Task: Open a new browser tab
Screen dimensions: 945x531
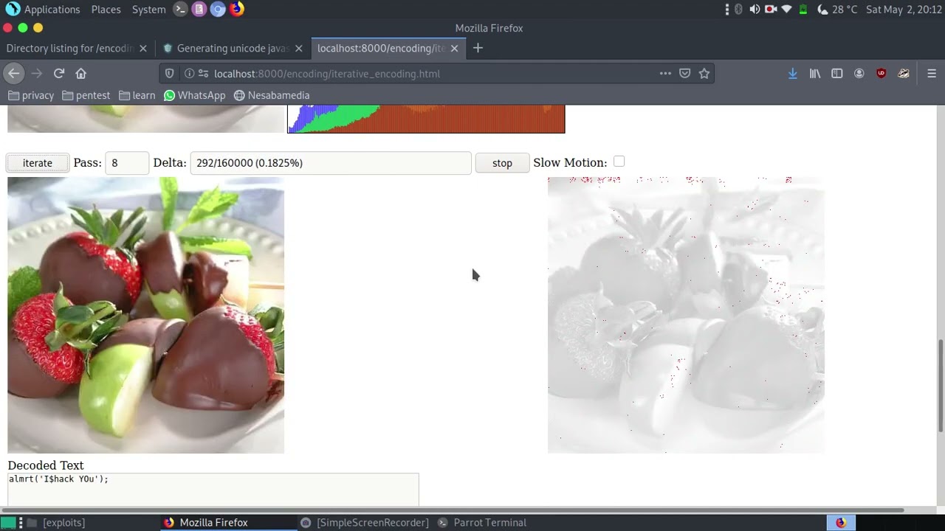Action: coord(478,48)
